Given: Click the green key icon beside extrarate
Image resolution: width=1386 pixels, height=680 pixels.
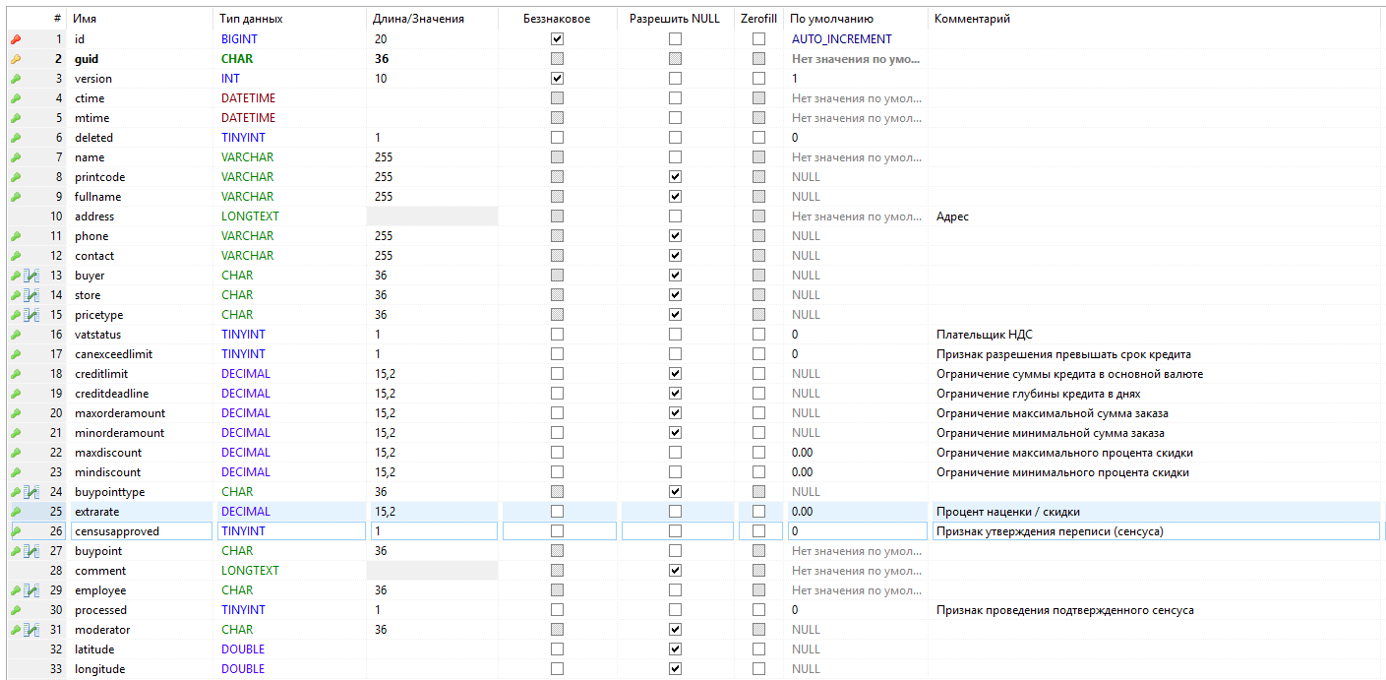Looking at the screenshot, I should (16, 512).
